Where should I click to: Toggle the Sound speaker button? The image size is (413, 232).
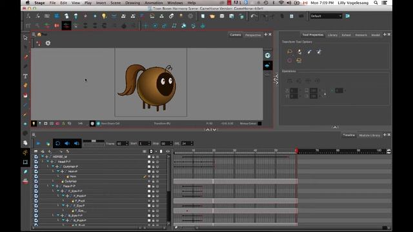coord(67,143)
